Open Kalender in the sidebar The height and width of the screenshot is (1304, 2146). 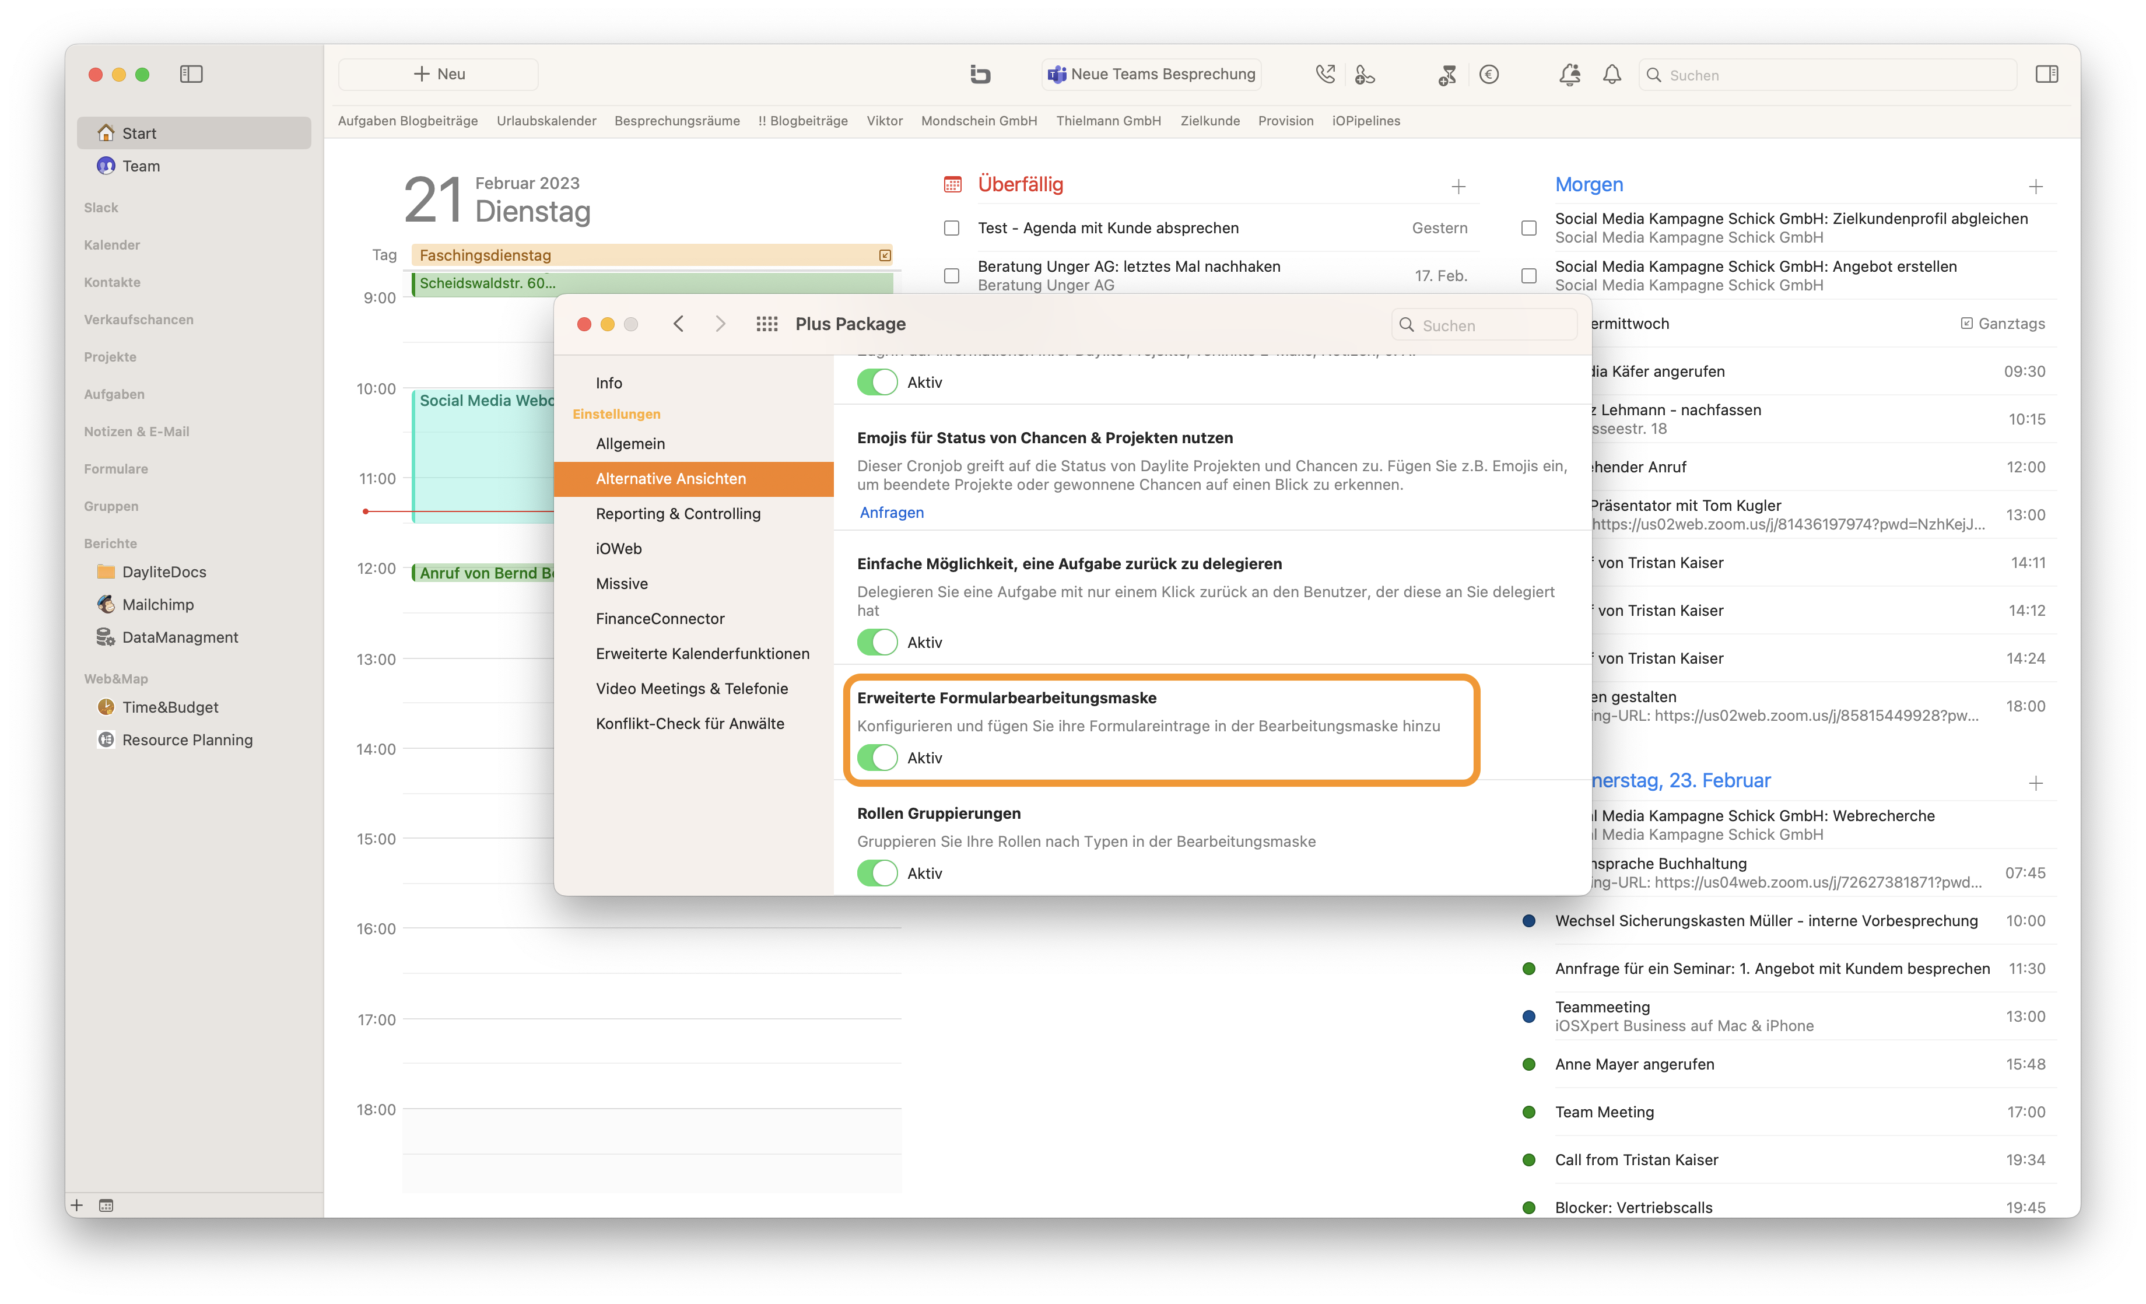click(x=111, y=245)
